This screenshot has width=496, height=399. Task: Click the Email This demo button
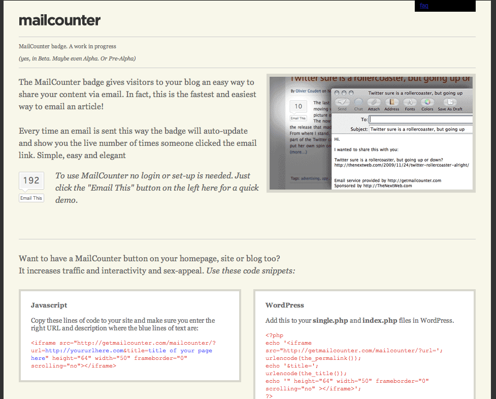click(31, 198)
